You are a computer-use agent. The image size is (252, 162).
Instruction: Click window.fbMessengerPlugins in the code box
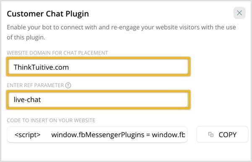click(x=98, y=135)
